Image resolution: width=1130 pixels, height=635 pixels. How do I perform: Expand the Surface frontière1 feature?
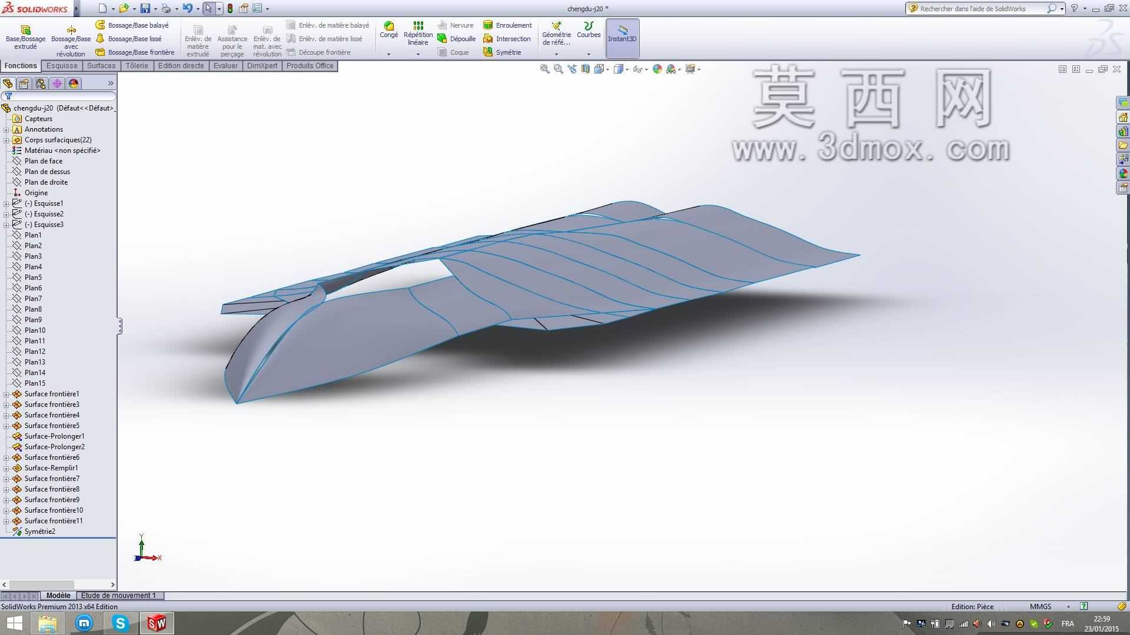click(x=6, y=394)
